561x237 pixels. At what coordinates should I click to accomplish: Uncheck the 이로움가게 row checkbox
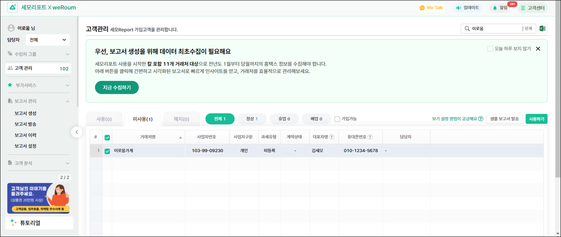(x=107, y=151)
